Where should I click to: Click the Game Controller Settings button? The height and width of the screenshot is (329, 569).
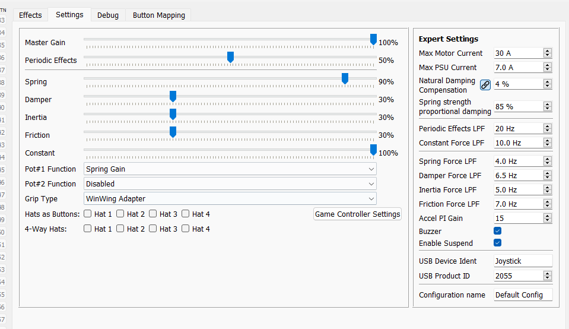[x=357, y=214]
